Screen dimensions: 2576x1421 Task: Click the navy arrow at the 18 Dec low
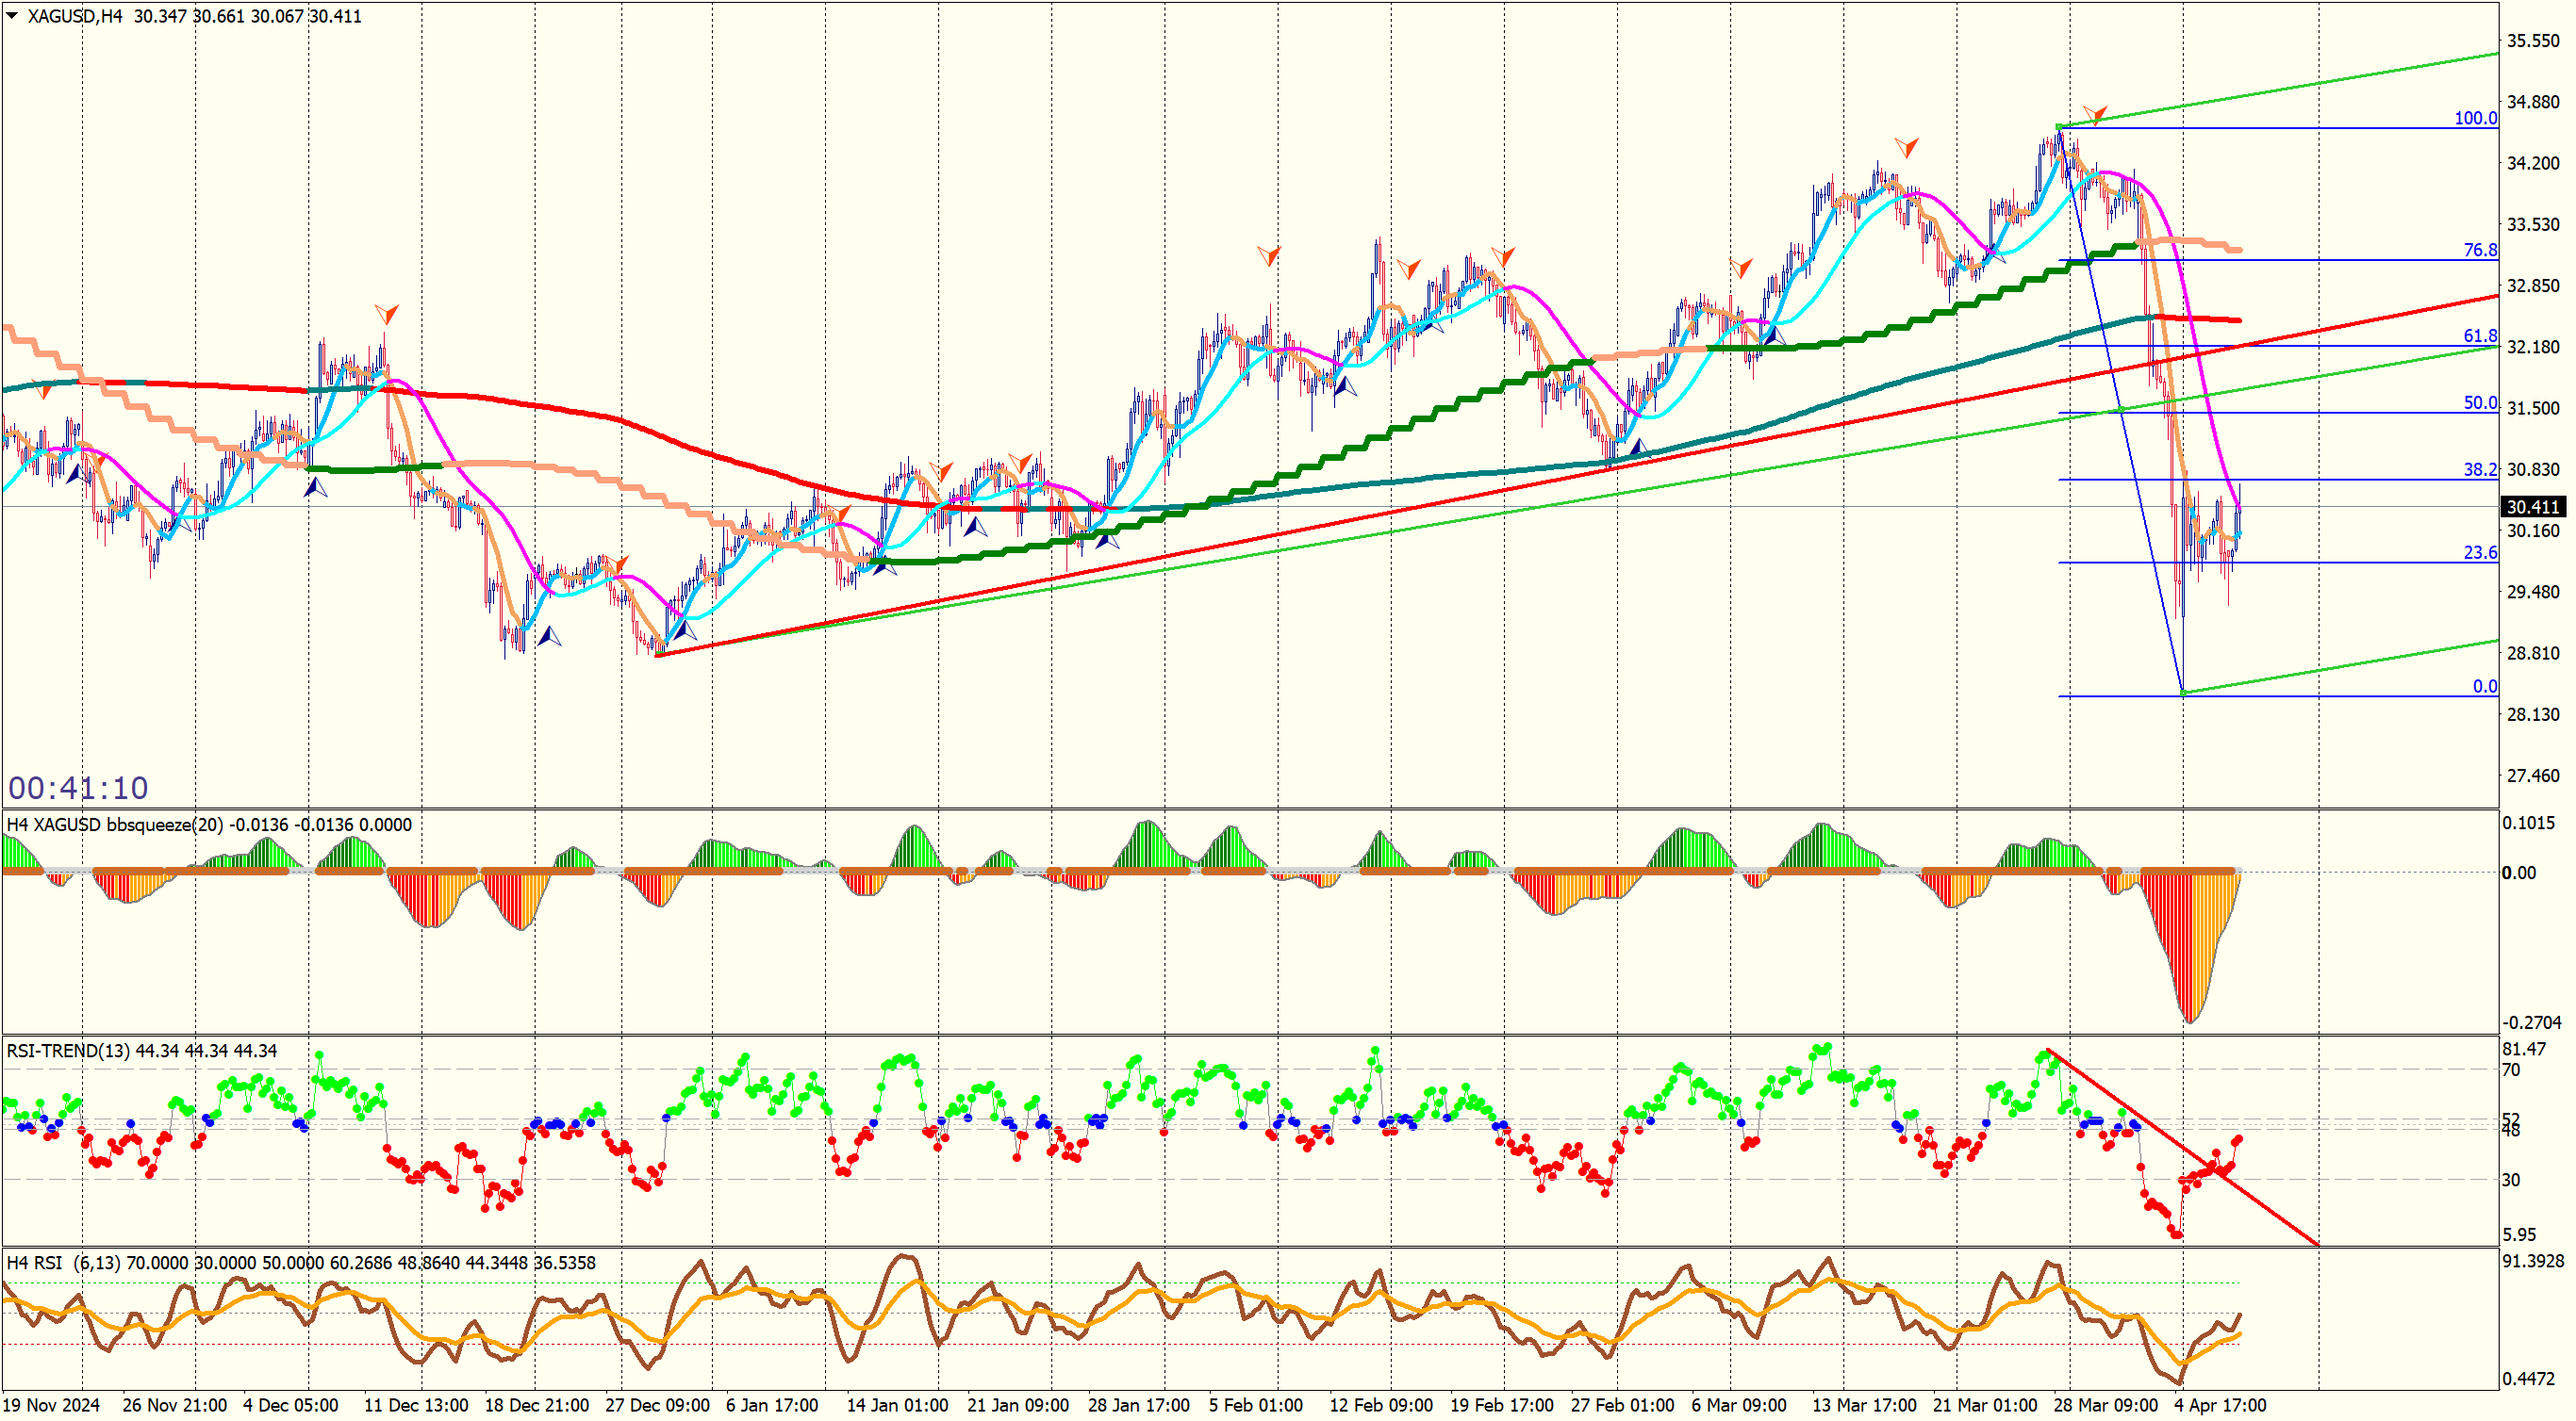coord(549,635)
